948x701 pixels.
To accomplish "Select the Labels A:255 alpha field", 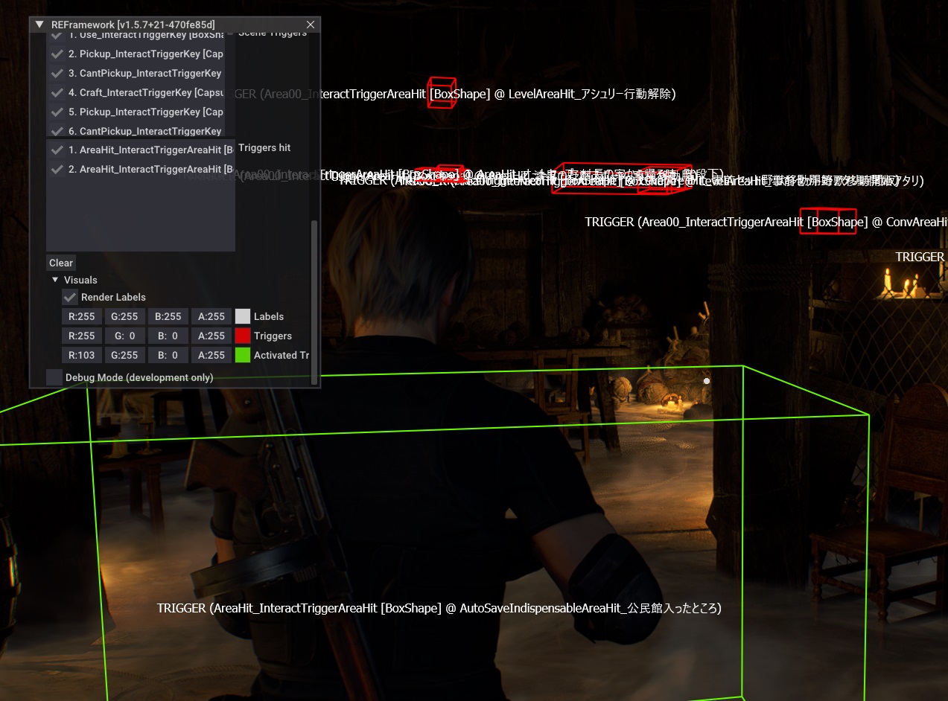I will coord(211,316).
